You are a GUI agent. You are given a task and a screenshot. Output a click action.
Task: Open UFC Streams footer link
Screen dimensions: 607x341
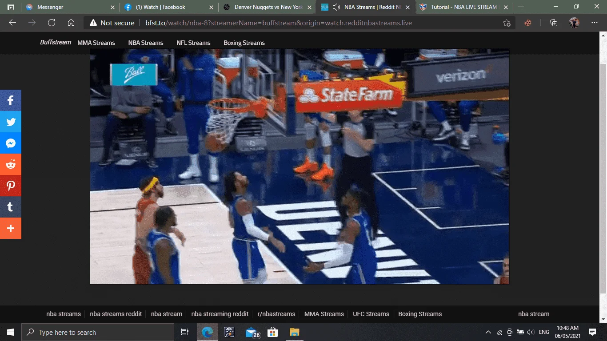[x=371, y=314]
